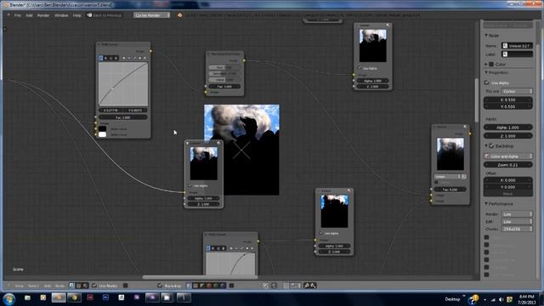The width and height of the screenshot is (544, 306).
Task: Click the paste nodes icon in footer
Action: pyautogui.click(x=274, y=286)
